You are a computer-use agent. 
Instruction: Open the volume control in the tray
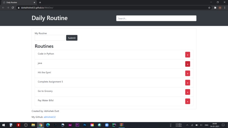pos(201,125)
